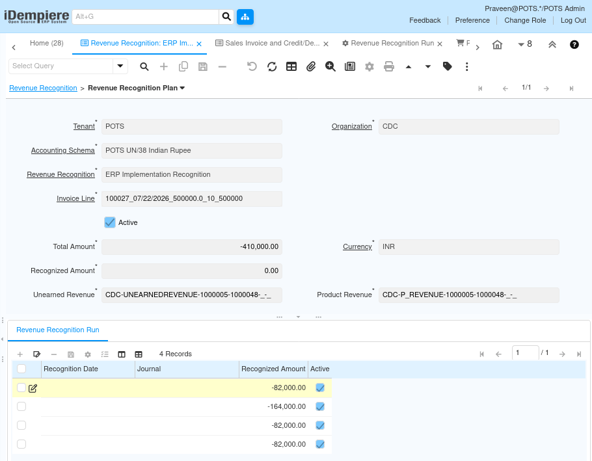The height and width of the screenshot is (461, 592).
Task: Click the Home house icon
Action: [497, 45]
